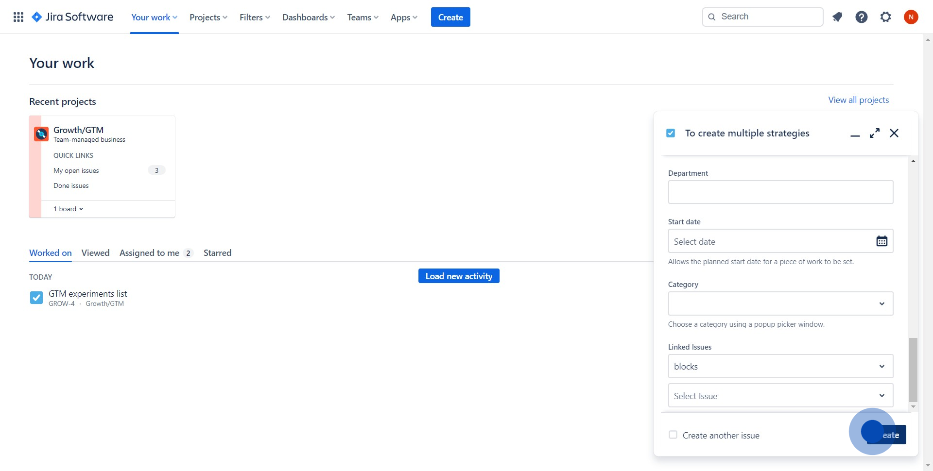Expand the create issue dialog to full screen

tap(875, 133)
